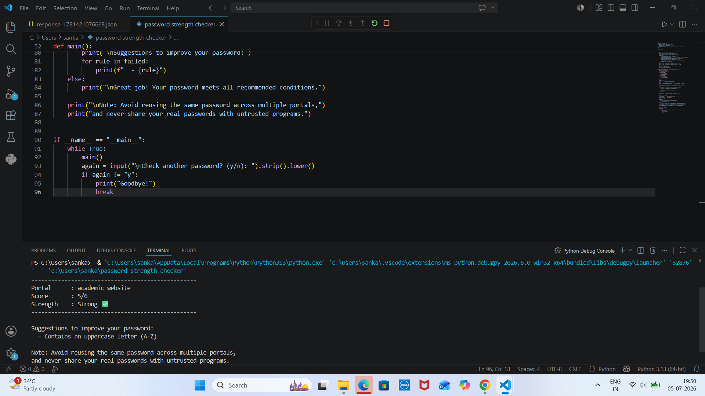The width and height of the screenshot is (705, 396).
Task: Open the Run menu
Action: click(x=124, y=8)
